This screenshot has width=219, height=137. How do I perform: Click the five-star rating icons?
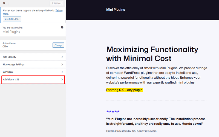(113, 112)
